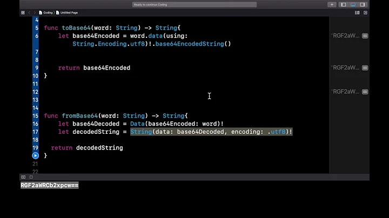Open the Library with the plus button
This screenshot has height=218, width=389.
click(x=332, y=4)
